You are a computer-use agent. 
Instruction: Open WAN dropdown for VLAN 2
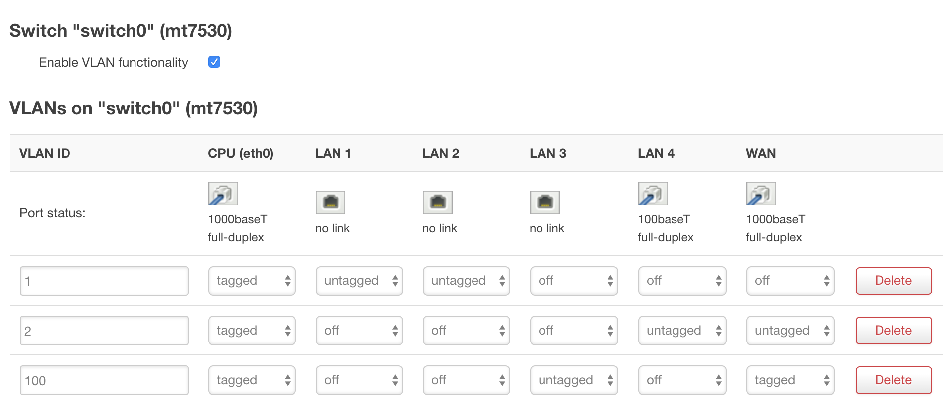coord(790,331)
